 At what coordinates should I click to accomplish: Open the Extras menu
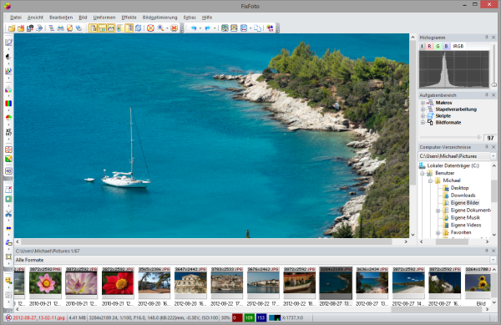(x=190, y=18)
